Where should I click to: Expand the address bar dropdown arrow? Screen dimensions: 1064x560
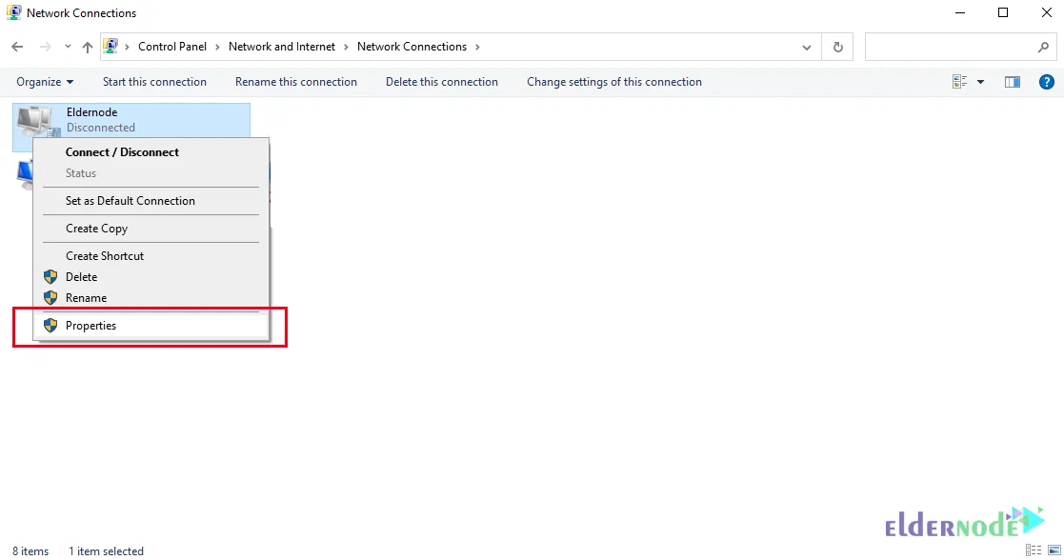coord(807,46)
